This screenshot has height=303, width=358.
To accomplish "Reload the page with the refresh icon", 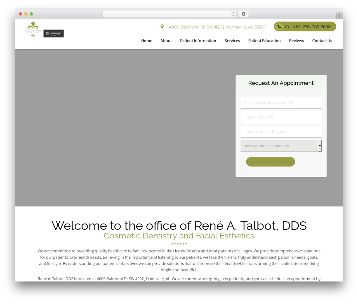I will 233,14.
